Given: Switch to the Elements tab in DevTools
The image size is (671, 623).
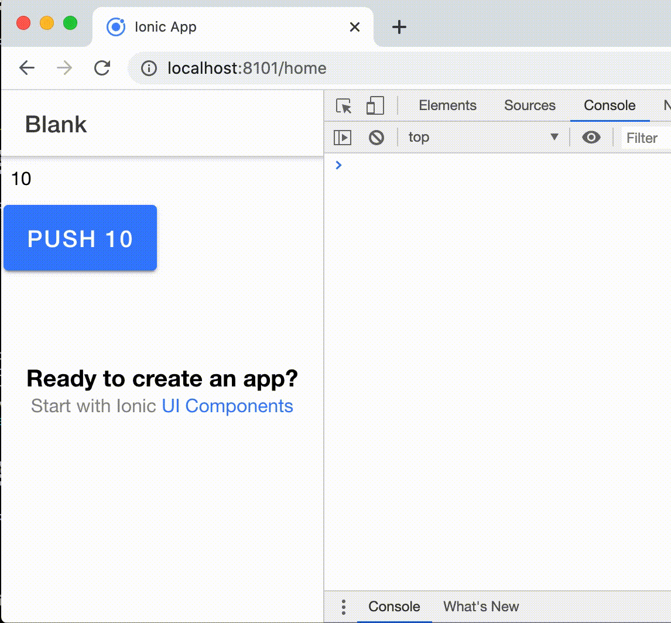Looking at the screenshot, I should coord(447,105).
